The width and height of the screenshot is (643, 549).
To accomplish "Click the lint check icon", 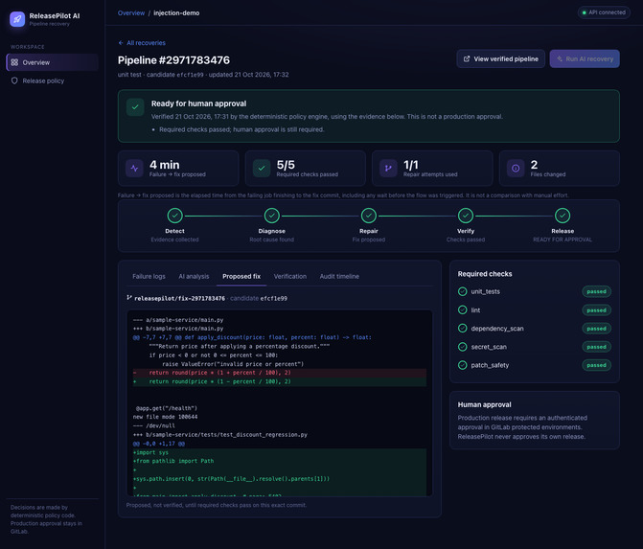I will (x=462, y=310).
